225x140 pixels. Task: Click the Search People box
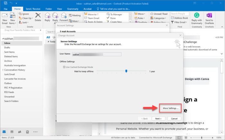tap(179, 14)
